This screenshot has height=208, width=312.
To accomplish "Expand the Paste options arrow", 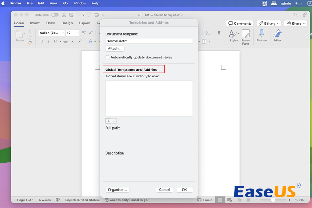I will pos(25,33).
